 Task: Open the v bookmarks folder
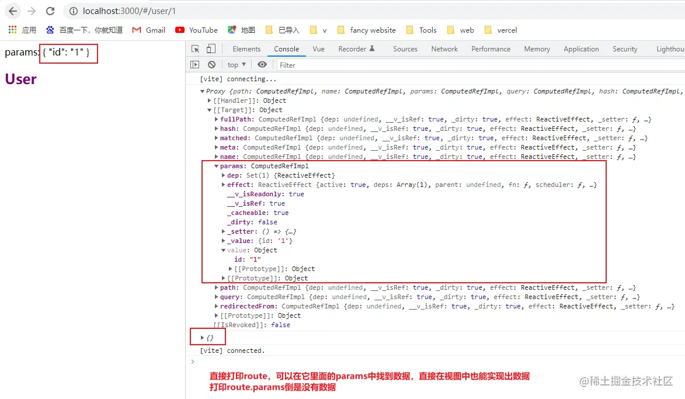coord(318,30)
